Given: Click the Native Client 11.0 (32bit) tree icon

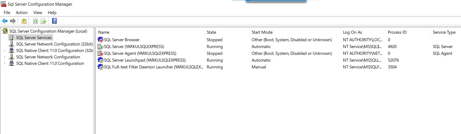Looking at the screenshot, I should 12,50.
